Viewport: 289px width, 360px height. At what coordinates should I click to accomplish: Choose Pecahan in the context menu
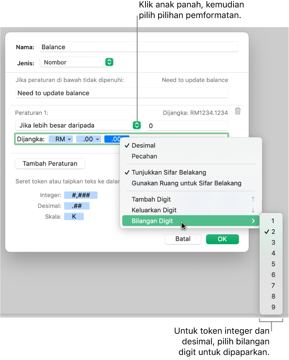pos(191,156)
